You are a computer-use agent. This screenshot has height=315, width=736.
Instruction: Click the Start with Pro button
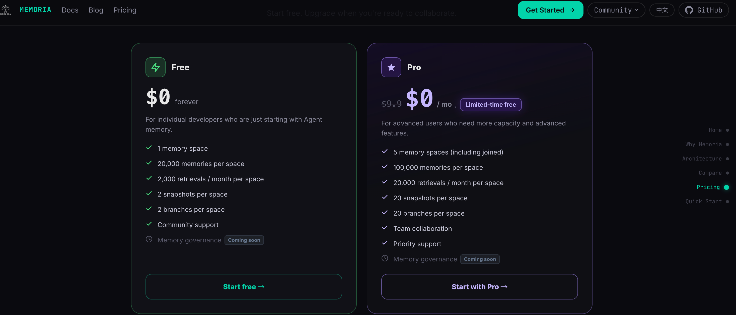(479, 287)
